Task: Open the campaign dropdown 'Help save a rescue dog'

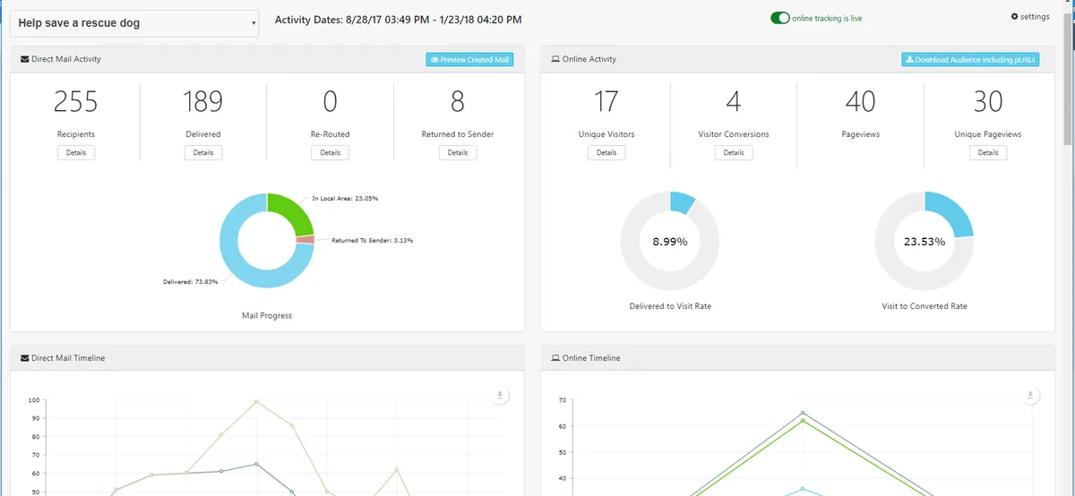Action: 134,23
